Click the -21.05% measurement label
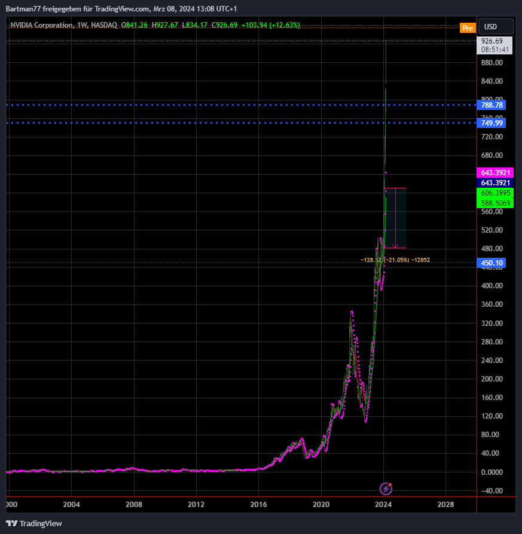Image resolution: width=522 pixels, height=534 pixels. (396, 260)
